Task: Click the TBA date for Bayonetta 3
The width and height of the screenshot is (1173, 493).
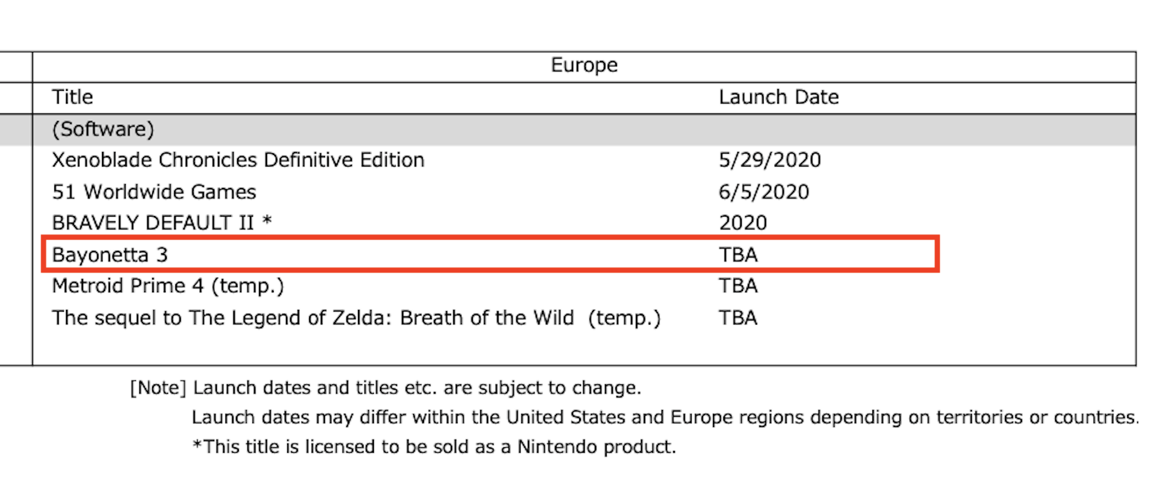Action: pyautogui.click(x=738, y=254)
